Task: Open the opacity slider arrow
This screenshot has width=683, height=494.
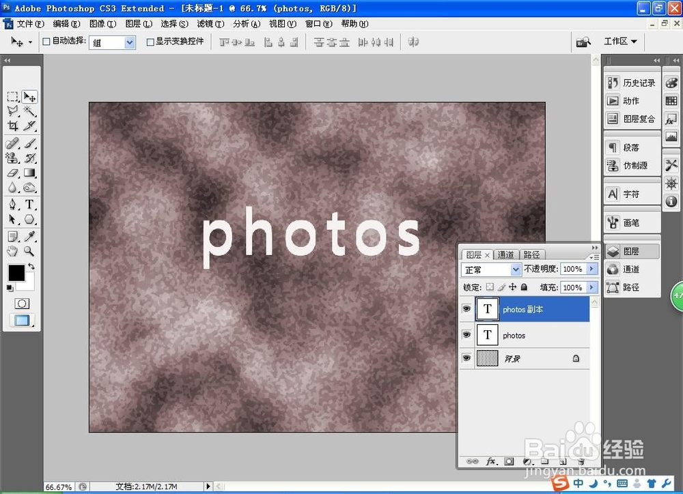Action: pos(591,269)
